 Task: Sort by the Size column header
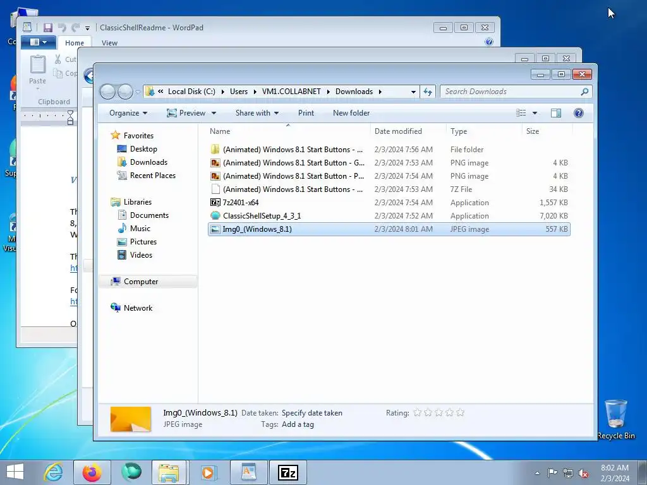[532, 131]
